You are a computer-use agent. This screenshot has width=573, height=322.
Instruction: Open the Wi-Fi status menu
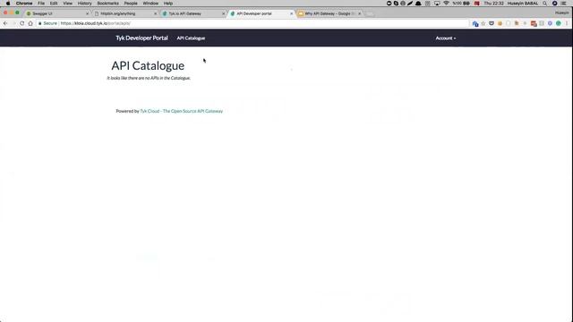point(446,4)
